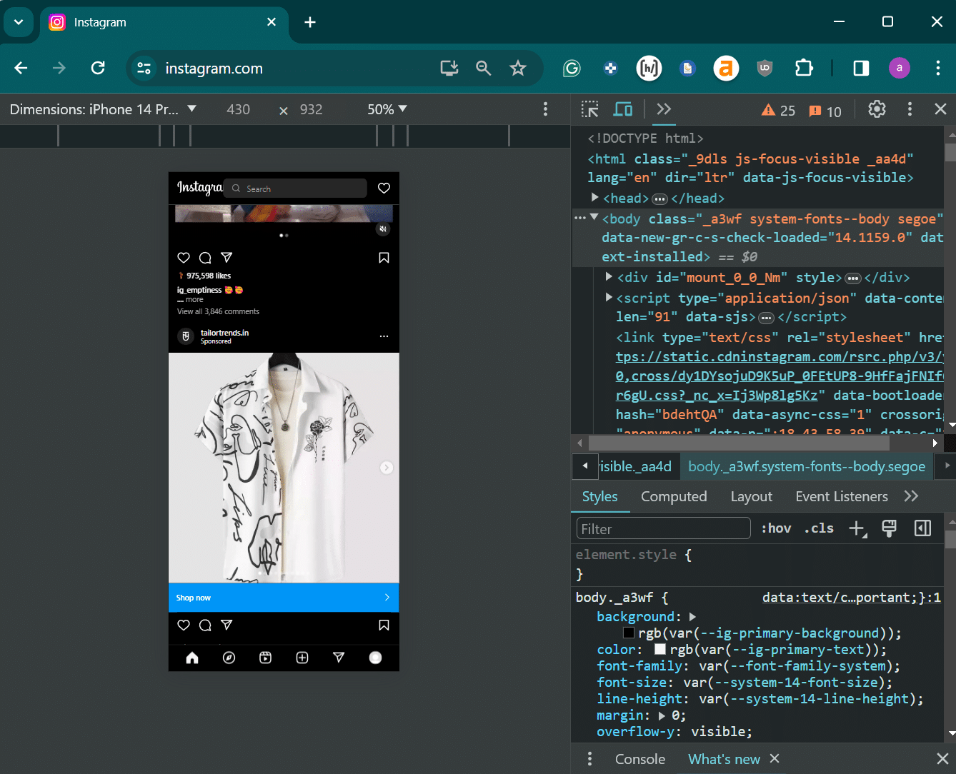Collapse the body element node

tap(594, 218)
